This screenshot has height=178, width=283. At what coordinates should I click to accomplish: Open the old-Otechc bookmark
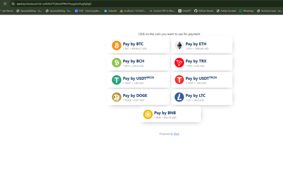7,11
